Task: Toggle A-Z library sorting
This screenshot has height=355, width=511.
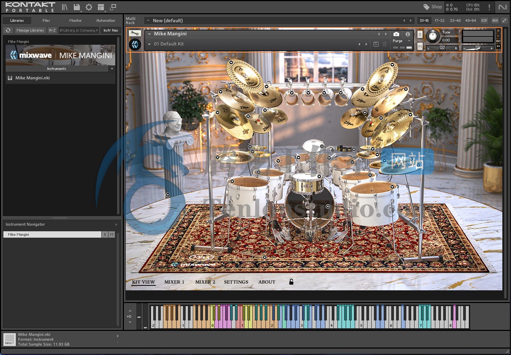Action: click(x=52, y=30)
